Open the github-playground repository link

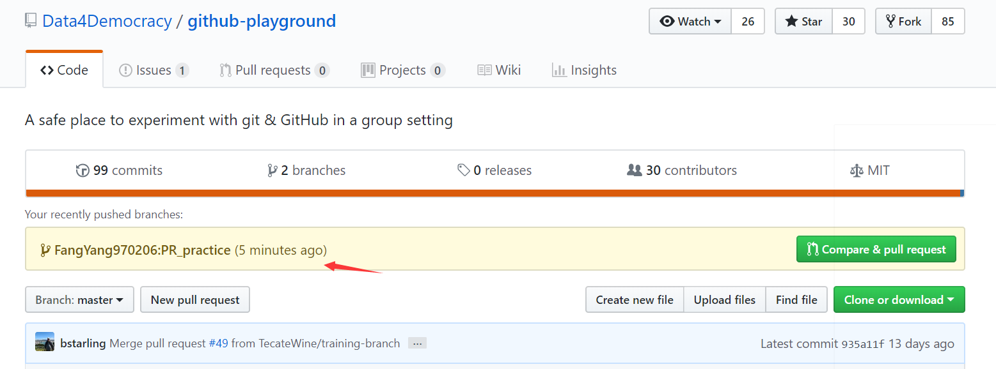pos(262,21)
